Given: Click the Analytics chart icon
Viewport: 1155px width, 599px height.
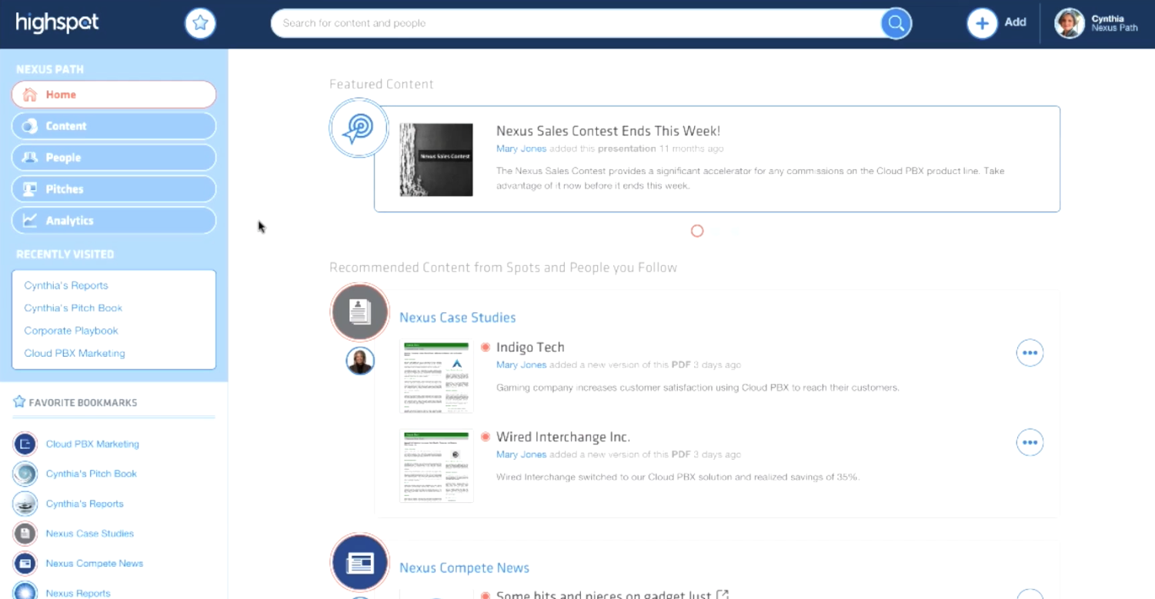Looking at the screenshot, I should tap(29, 220).
